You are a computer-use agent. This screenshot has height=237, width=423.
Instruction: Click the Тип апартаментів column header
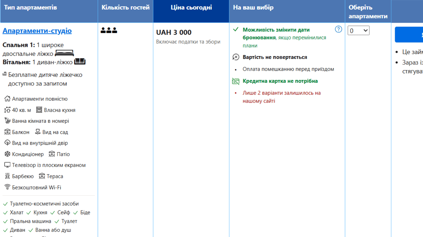[x=30, y=8]
